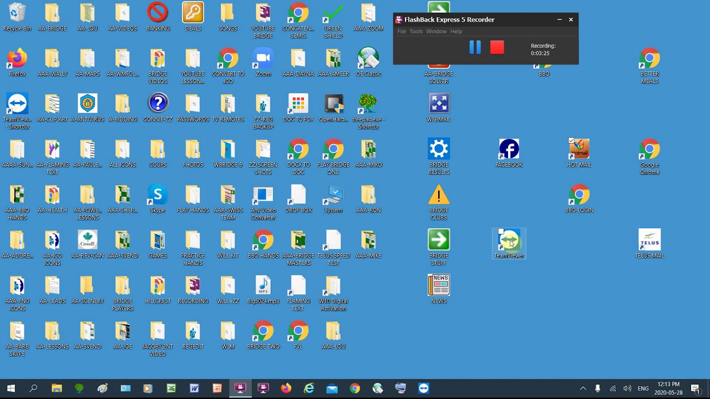Select the BANKING desktop icon
This screenshot has width=710, height=399.
158,17
